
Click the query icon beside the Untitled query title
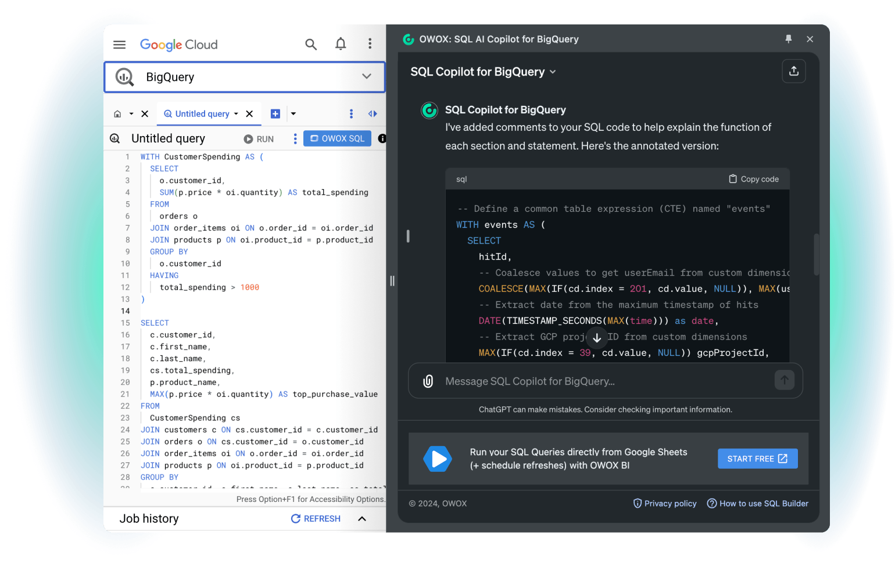point(115,138)
